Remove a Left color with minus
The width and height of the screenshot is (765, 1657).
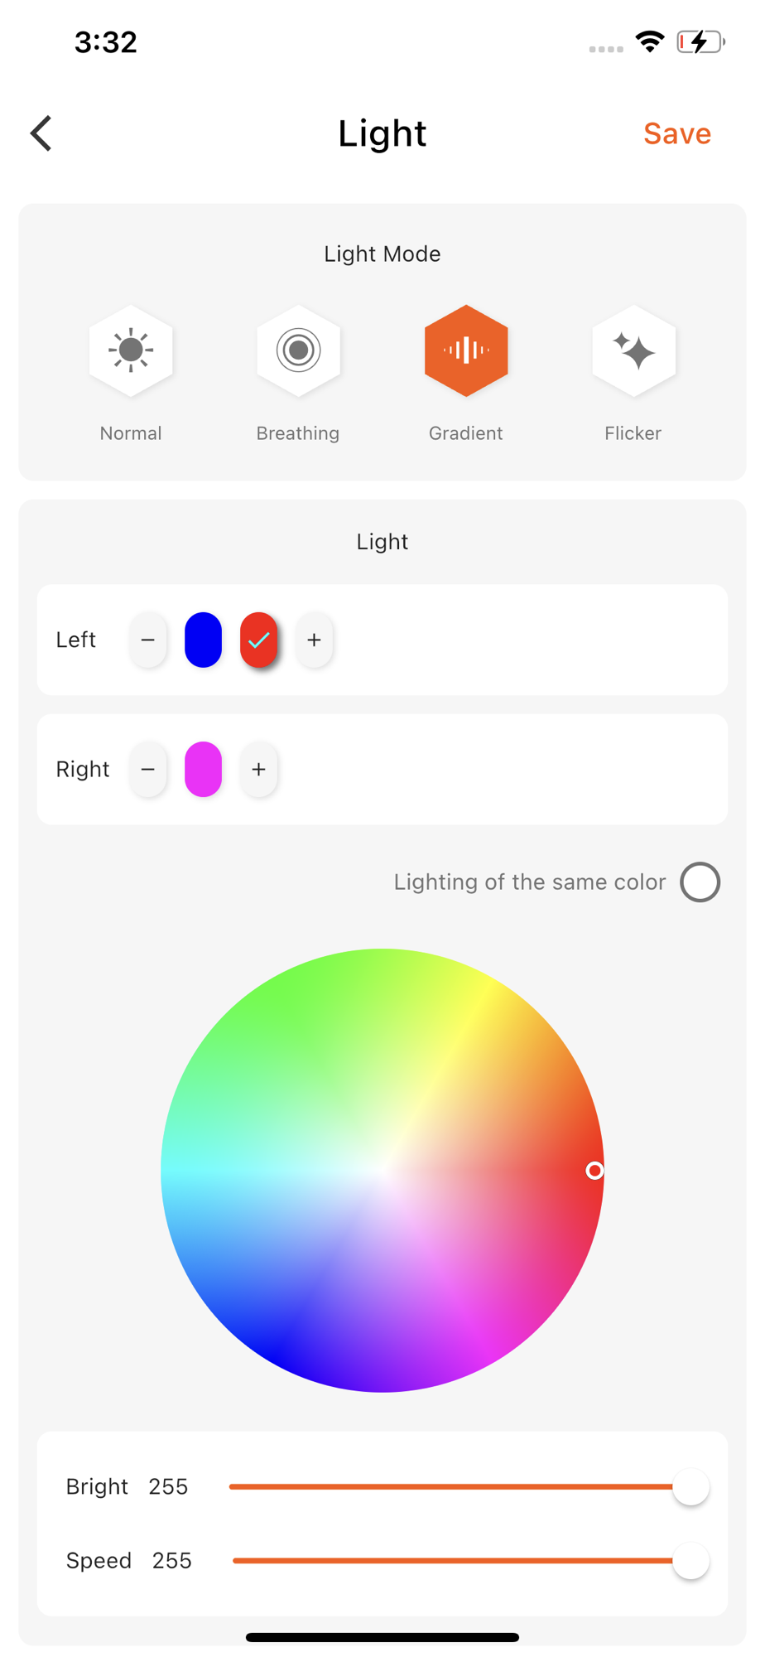click(x=148, y=640)
